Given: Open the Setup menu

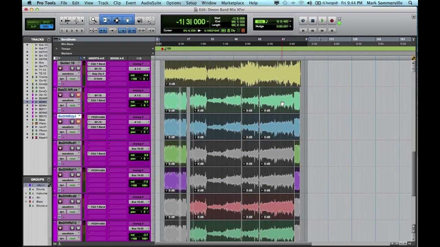Looking at the screenshot, I should pos(191,3).
